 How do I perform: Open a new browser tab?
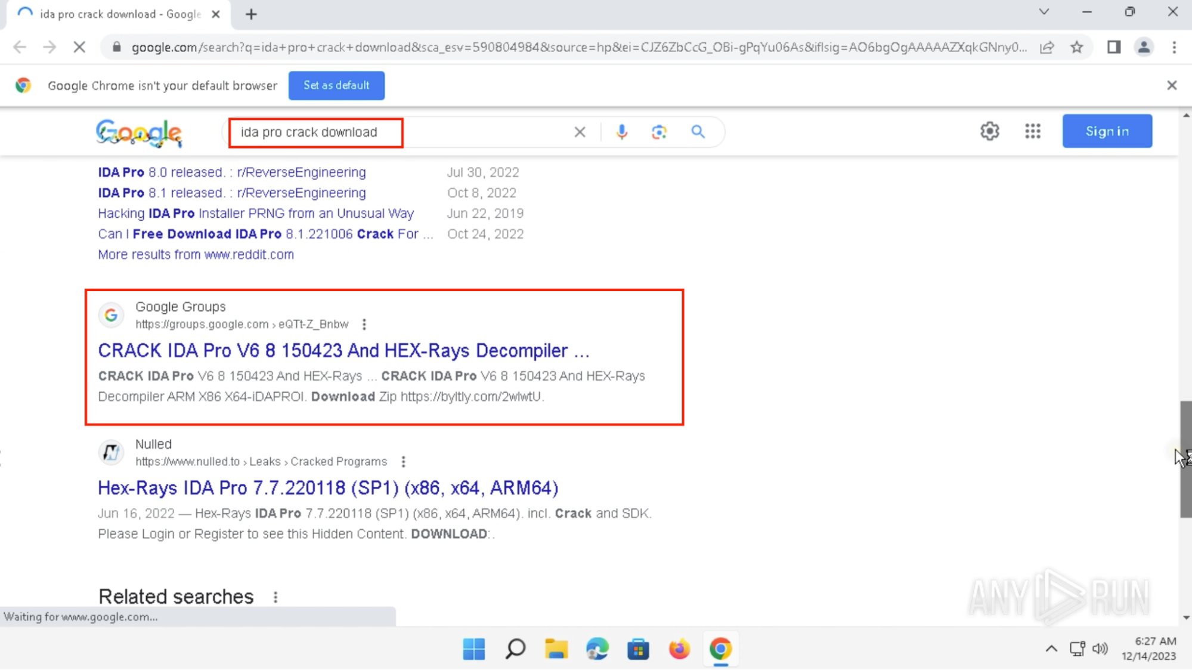click(x=251, y=14)
